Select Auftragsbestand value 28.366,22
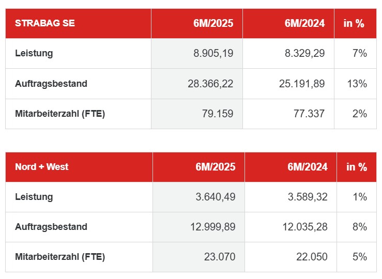The height and width of the screenshot is (279, 382). point(210,84)
